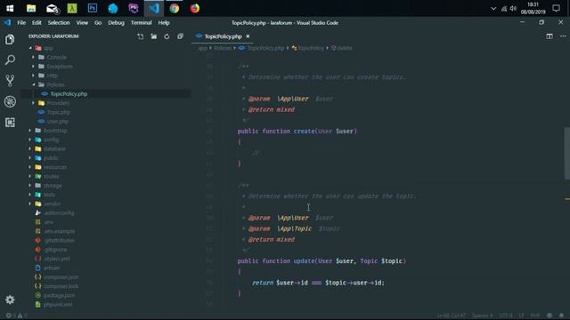The width and height of the screenshot is (570, 320).
Task: Open the Extensions view in activity bar
Action: click(x=10, y=123)
